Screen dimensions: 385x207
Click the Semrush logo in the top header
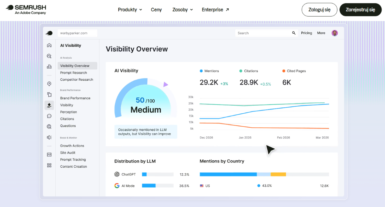coord(26,9)
